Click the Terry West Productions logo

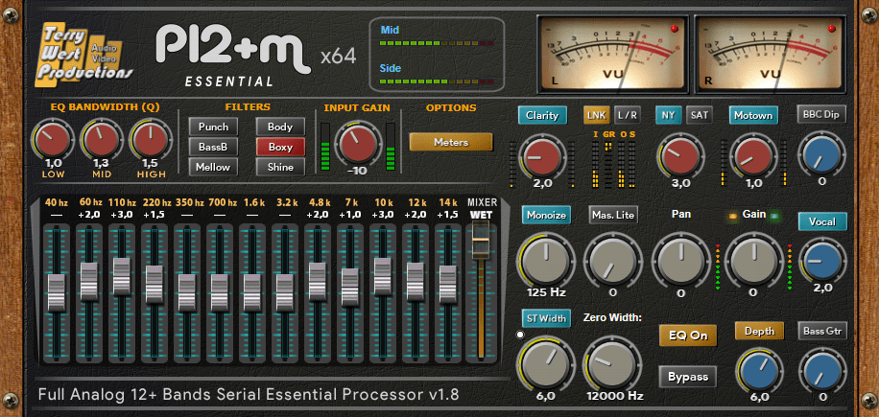85,54
